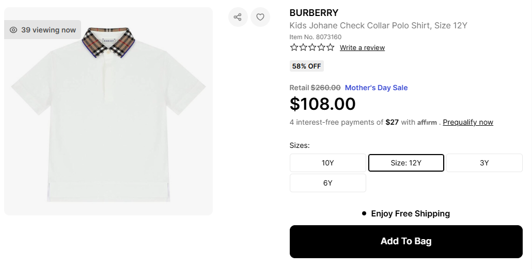
Task: Open the Mother's Day Sale link
Action: pyautogui.click(x=376, y=88)
